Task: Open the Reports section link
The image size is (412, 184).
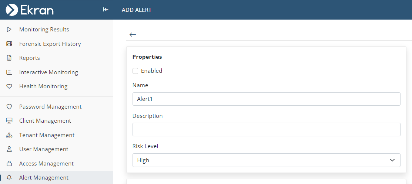Action: click(x=30, y=58)
